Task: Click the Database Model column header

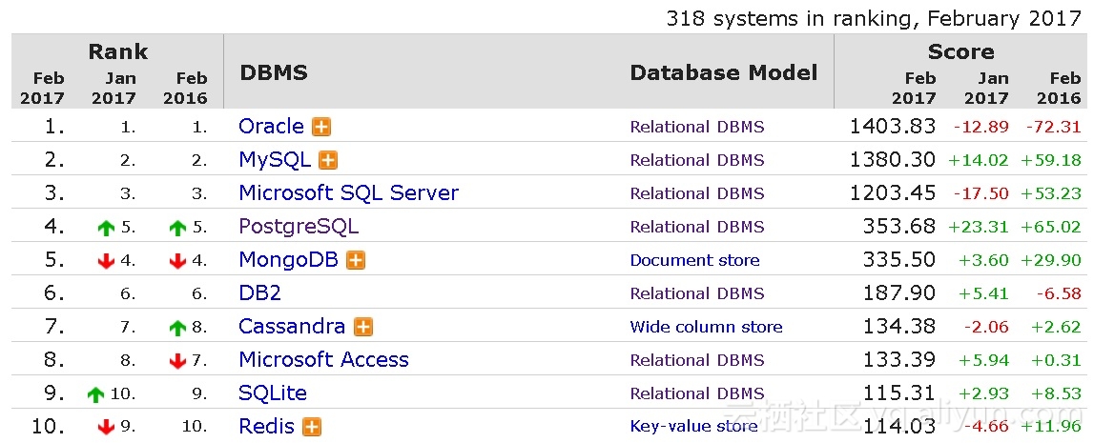Action: pos(724,72)
